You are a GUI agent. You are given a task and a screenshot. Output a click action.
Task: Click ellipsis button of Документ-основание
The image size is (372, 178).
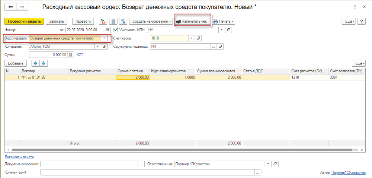click(x=141, y=164)
